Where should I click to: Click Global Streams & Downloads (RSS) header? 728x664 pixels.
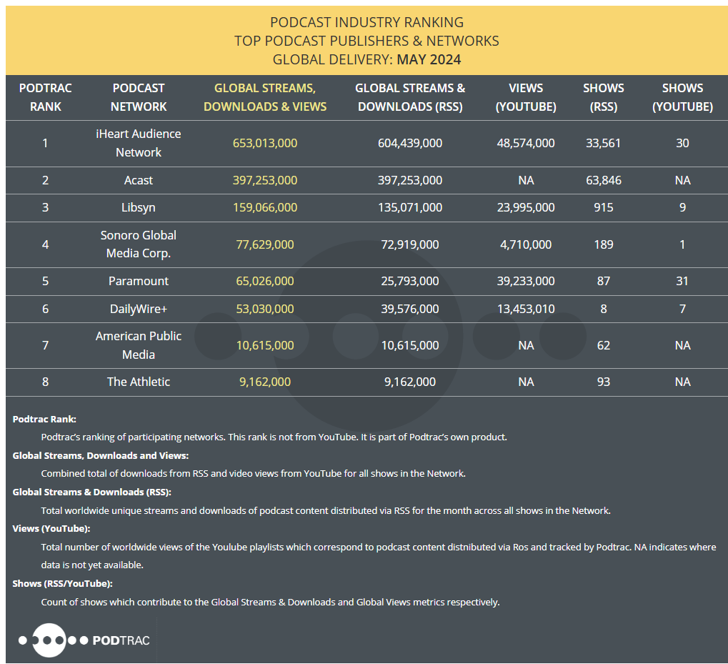(x=410, y=97)
